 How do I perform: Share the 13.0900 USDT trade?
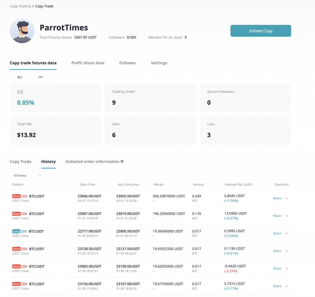click(277, 216)
